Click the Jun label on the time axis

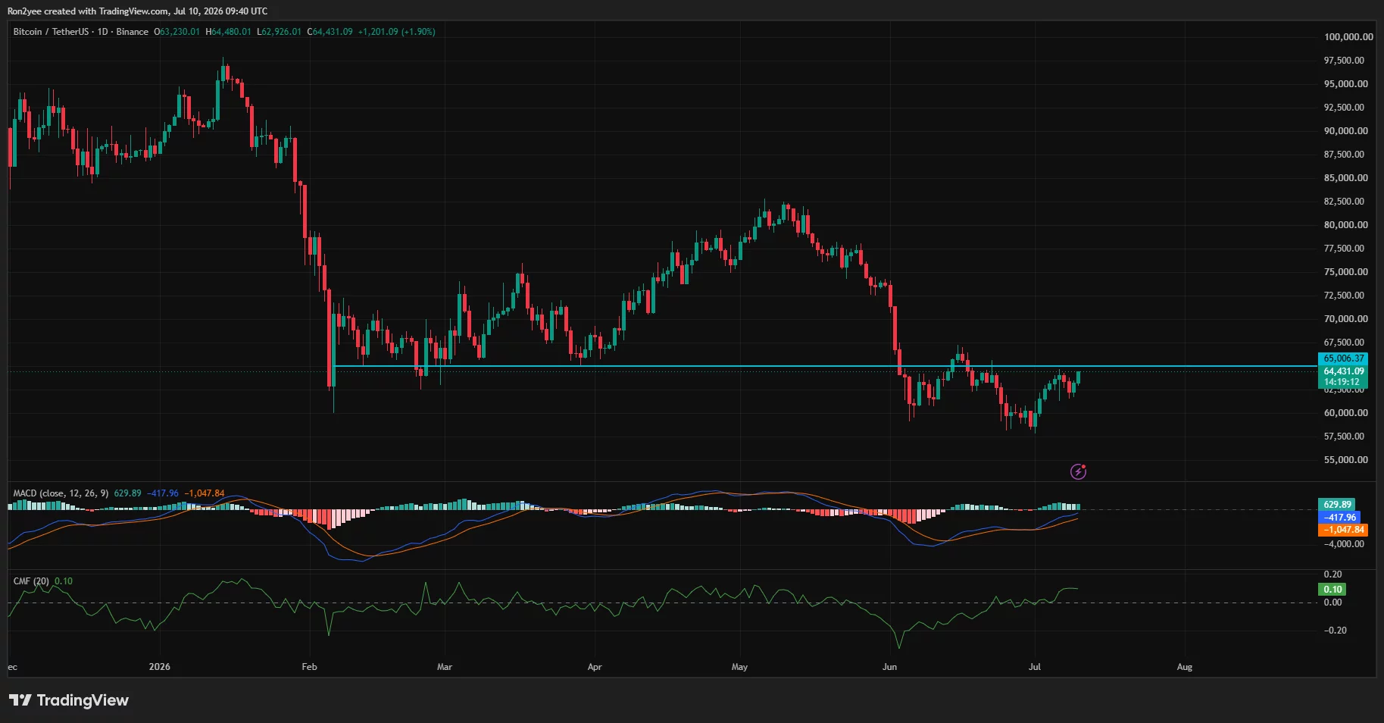tap(889, 667)
